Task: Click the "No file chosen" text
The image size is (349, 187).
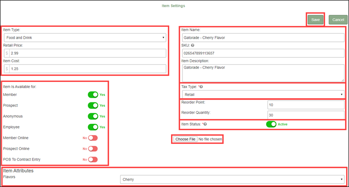Action: tap(210, 139)
